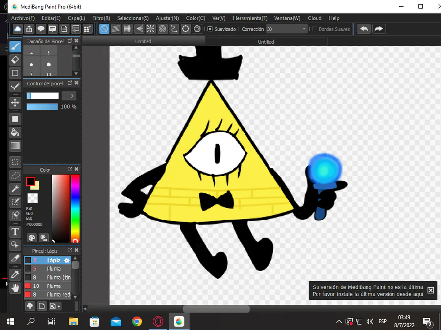441x330 pixels.
Task: Select the Brush tool in the left toolbar
Action: pos(15,46)
